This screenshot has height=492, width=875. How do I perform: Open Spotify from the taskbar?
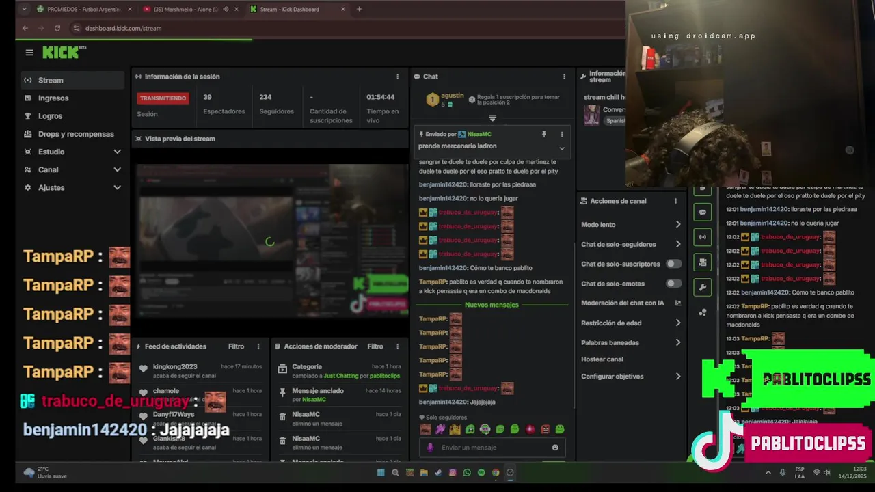(481, 472)
